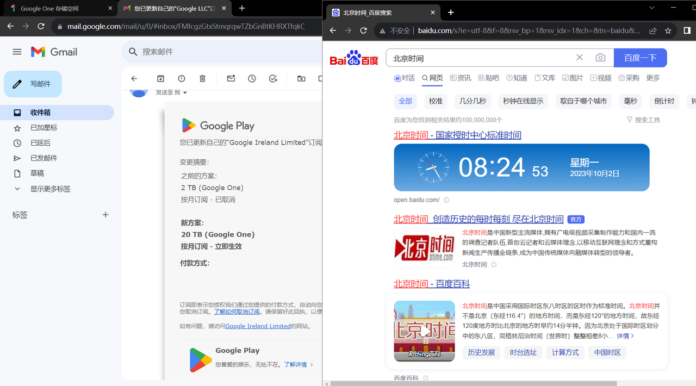The height and width of the screenshot is (386, 696).
Task: Switch to Google One 存储空间 tab
Action: pyautogui.click(x=59, y=8)
